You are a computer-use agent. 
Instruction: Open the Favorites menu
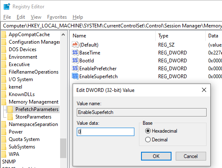click(x=57, y=17)
